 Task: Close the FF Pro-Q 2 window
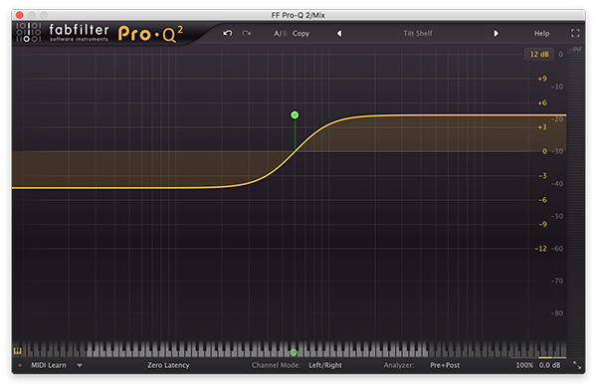pyautogui.click(x=20, y=15)
